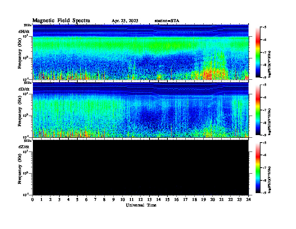Click the 10^0 frequency tick of the dZ/dt panel
296x229 pixels.
25,173
